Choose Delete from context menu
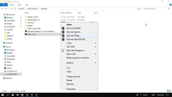Viewport: 172px width, 97px height. [x=79, y=80]
